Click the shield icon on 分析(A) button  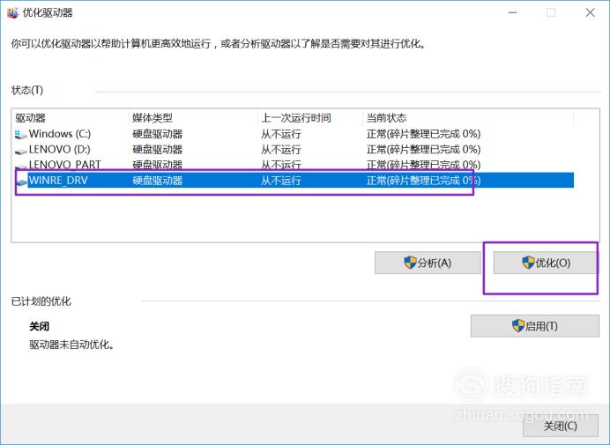click(x=410, y=263)
